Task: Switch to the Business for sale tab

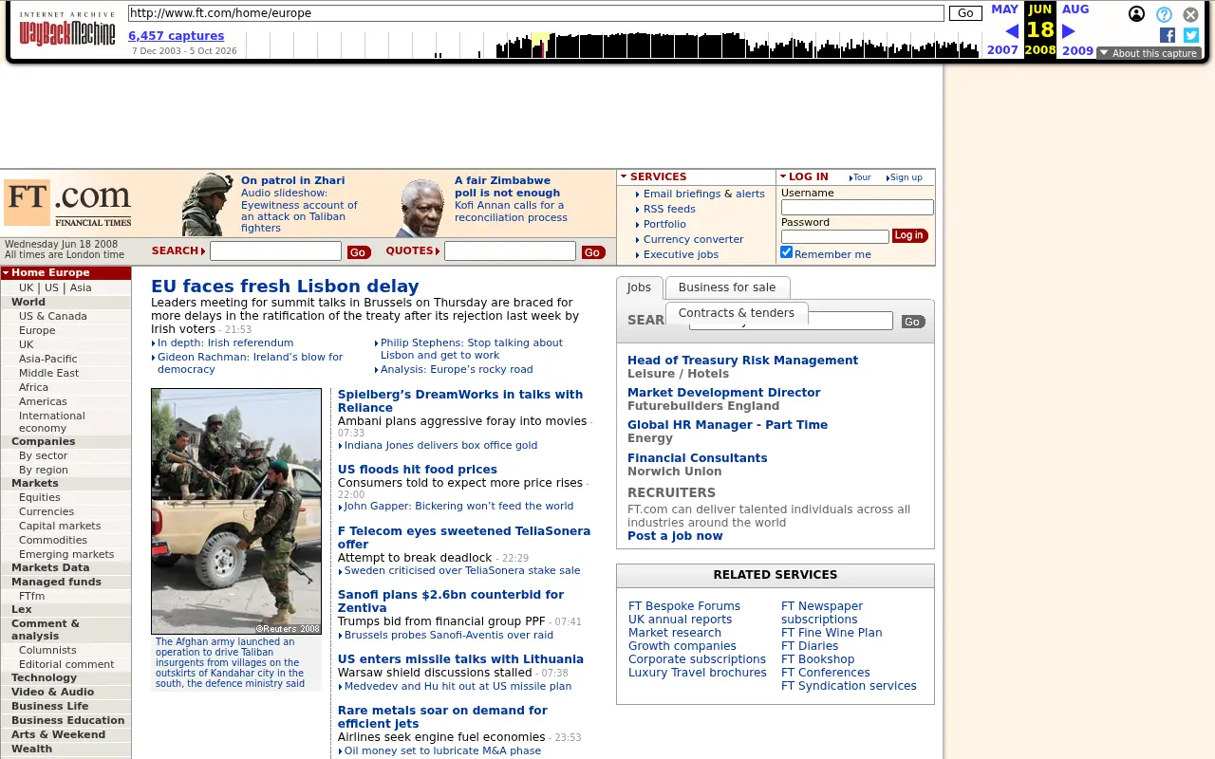Action: [727, 287]
